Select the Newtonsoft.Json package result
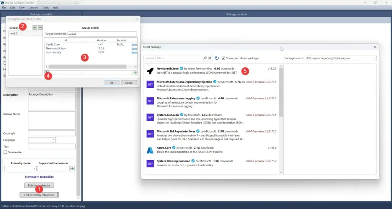The height and width of the screenshot is (209, 392). [211, 71]
